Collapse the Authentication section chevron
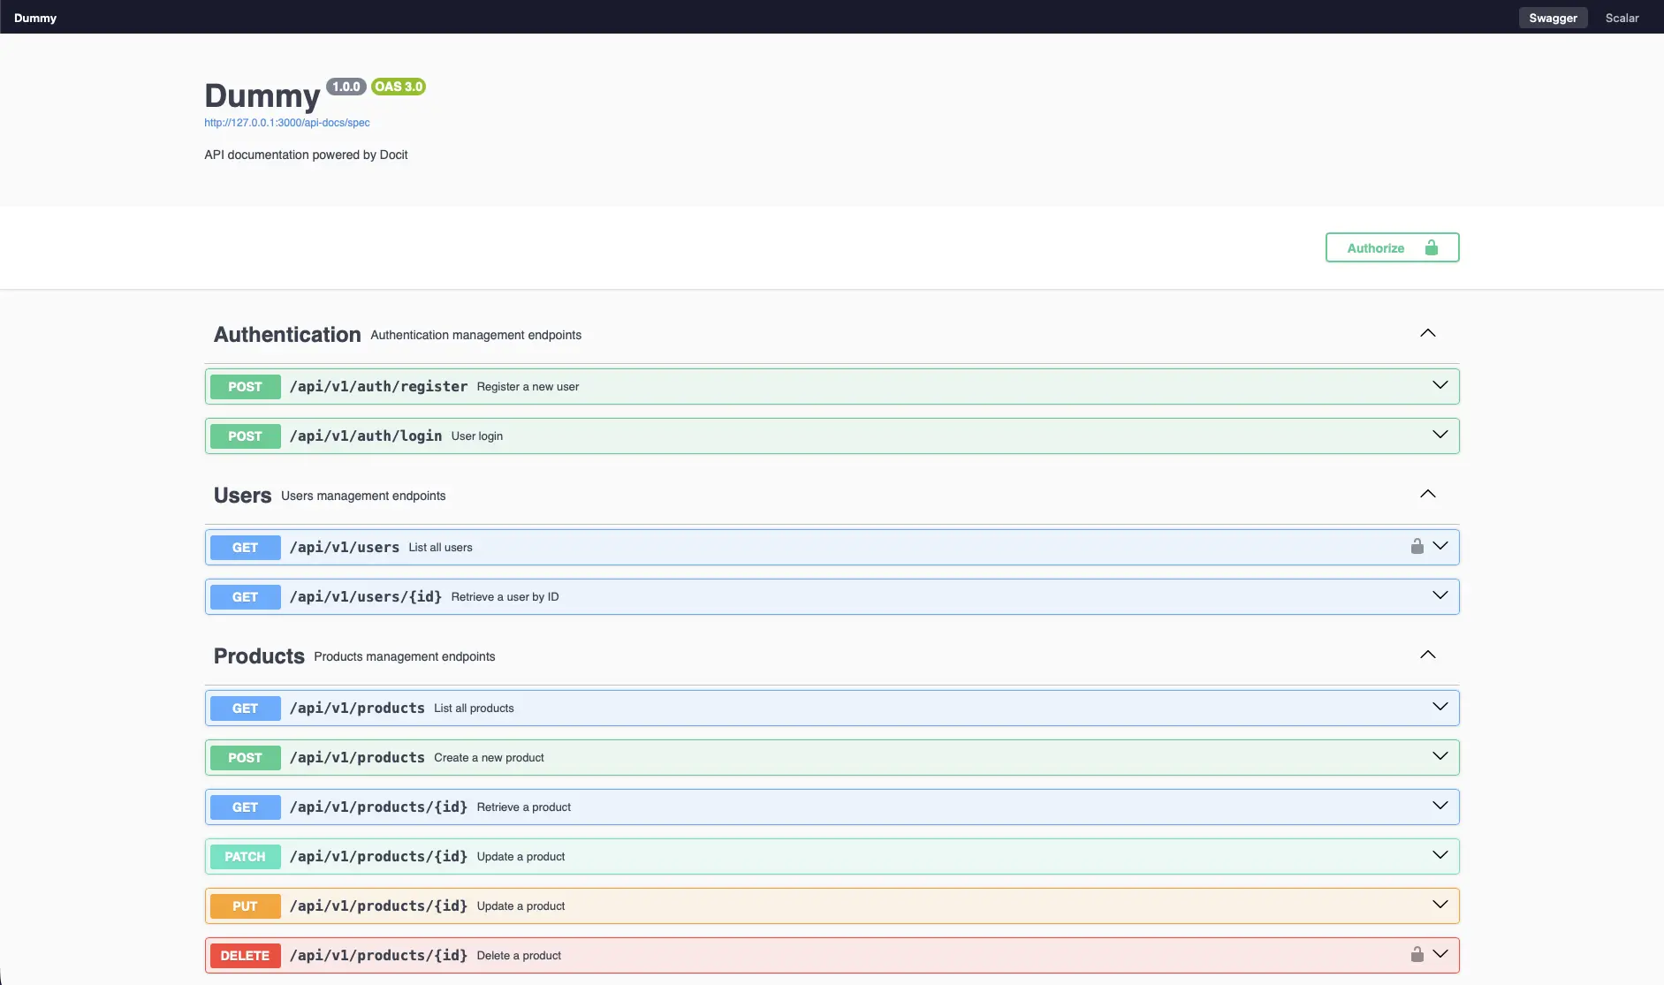 click(1428, 333)
